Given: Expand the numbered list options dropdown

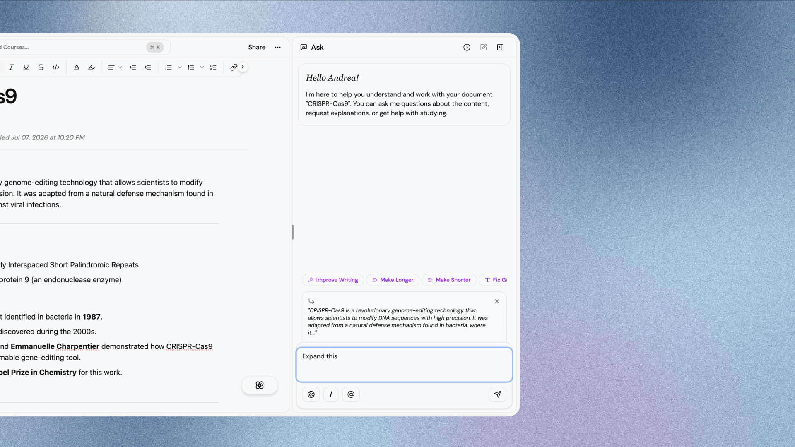Looking at the screenshot, I should tap(202, 67).
